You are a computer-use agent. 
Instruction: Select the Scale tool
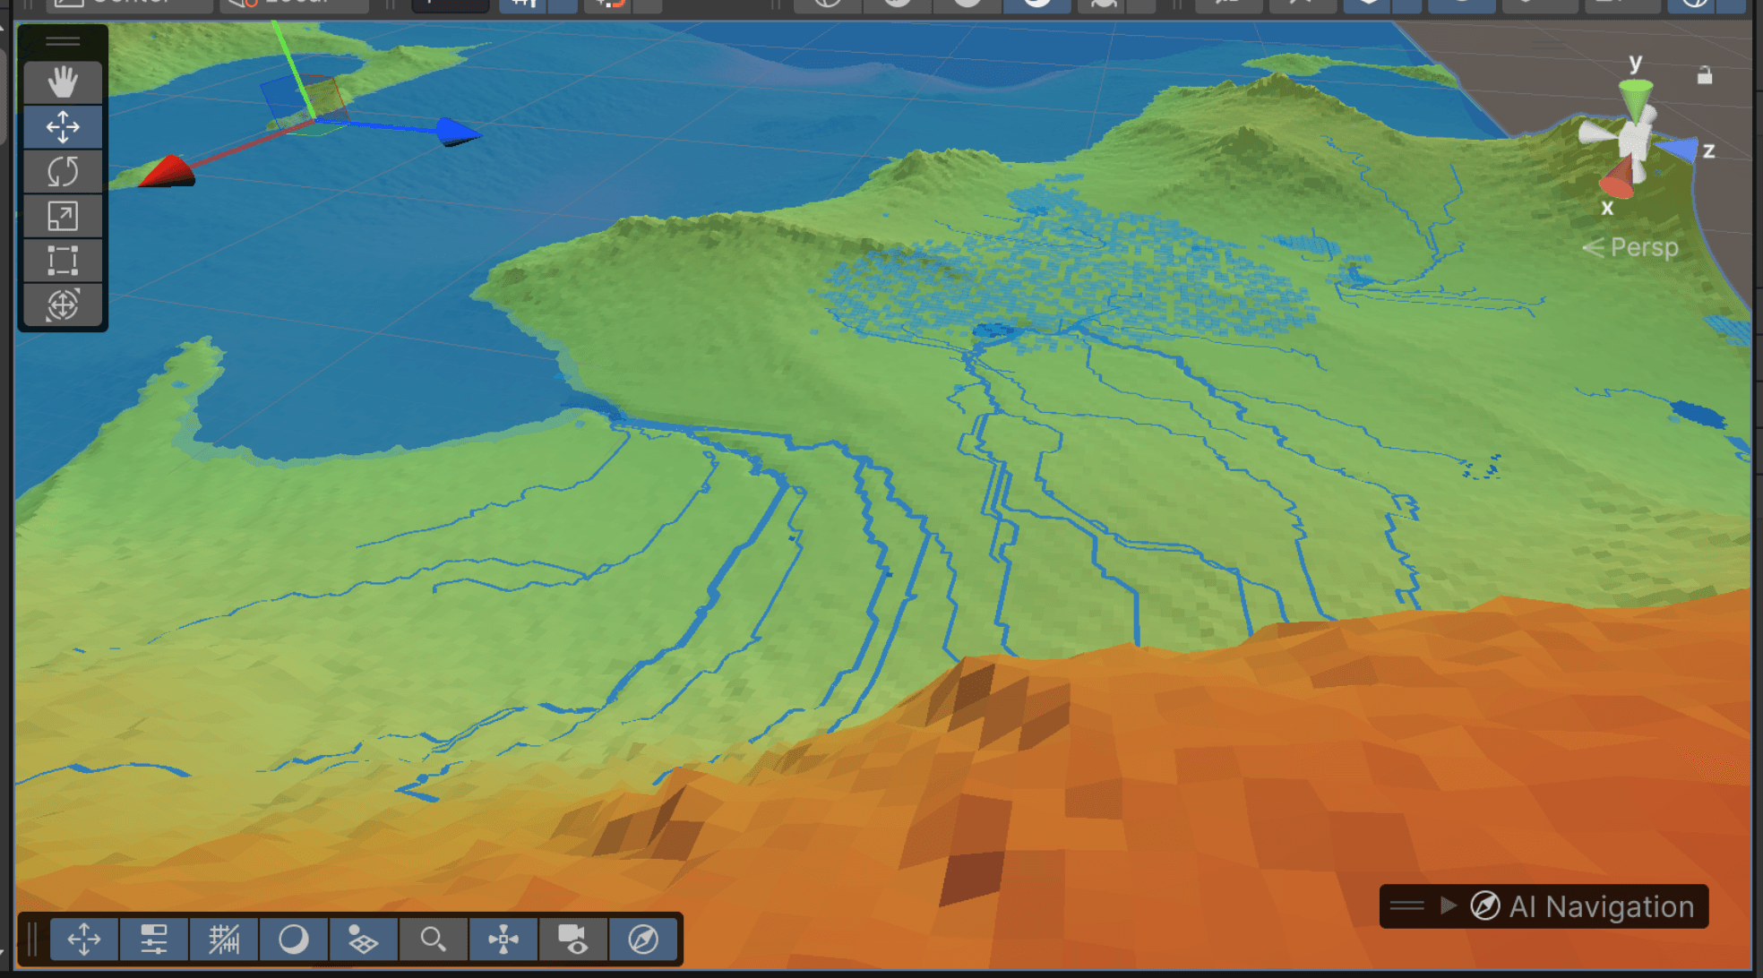click(x=62, y=216)
